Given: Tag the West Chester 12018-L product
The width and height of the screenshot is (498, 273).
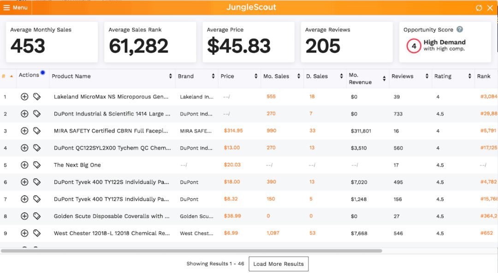Looking at the screenshot, I should point(37,233).
